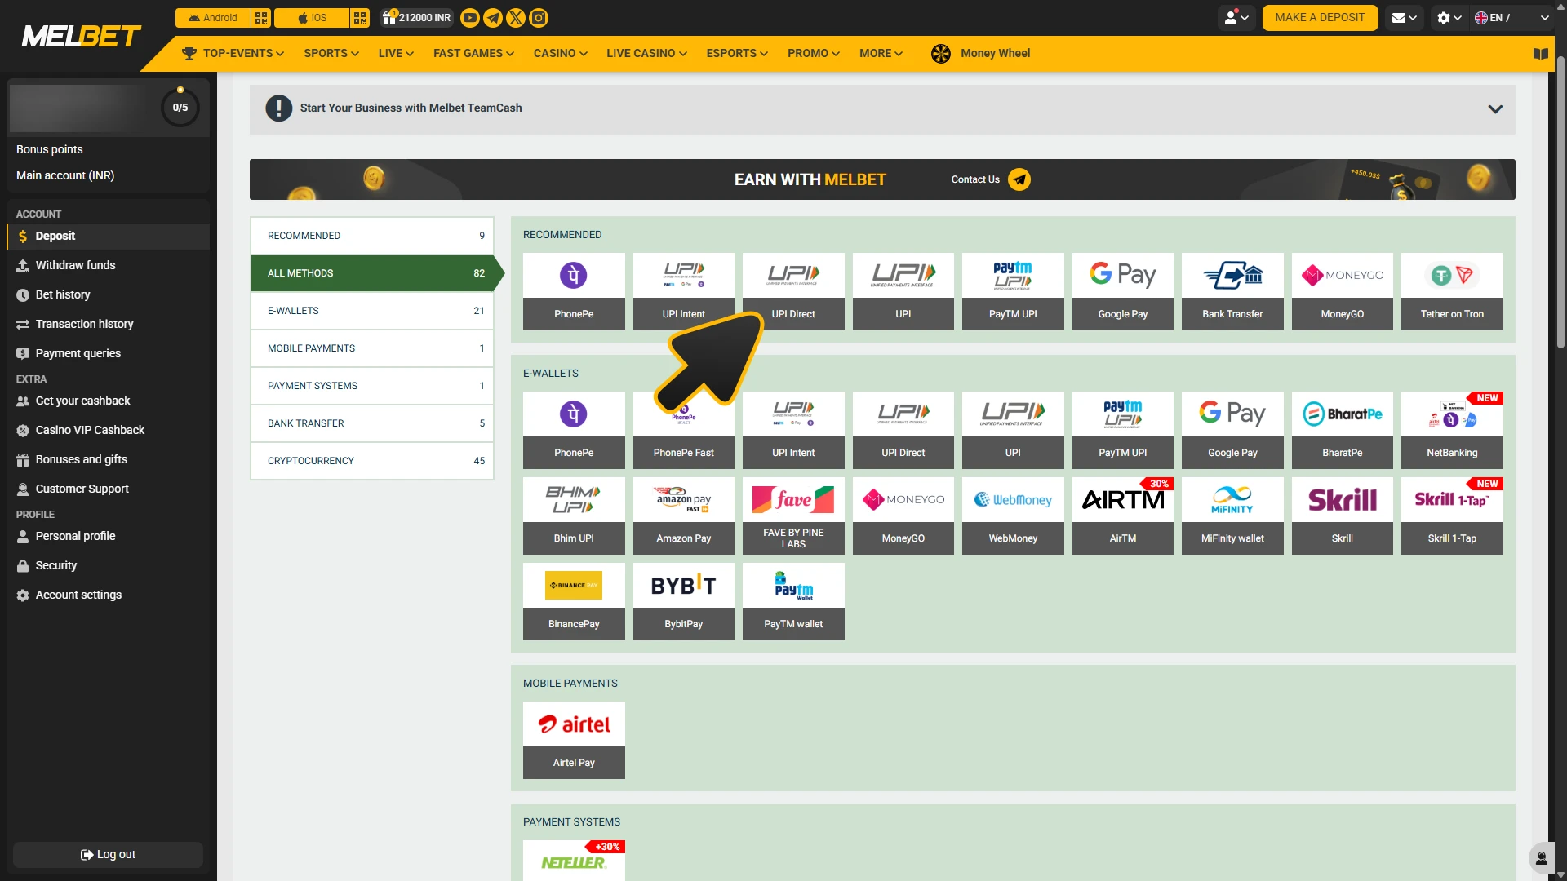Switch to E-WALLETS category tab
This screenshot has height=881, width=1567.
pos(372,311)
